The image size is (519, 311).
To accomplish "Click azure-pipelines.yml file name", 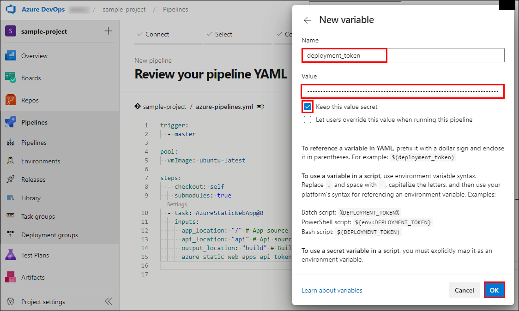I will pyautogui.click(x=224, y=107).
